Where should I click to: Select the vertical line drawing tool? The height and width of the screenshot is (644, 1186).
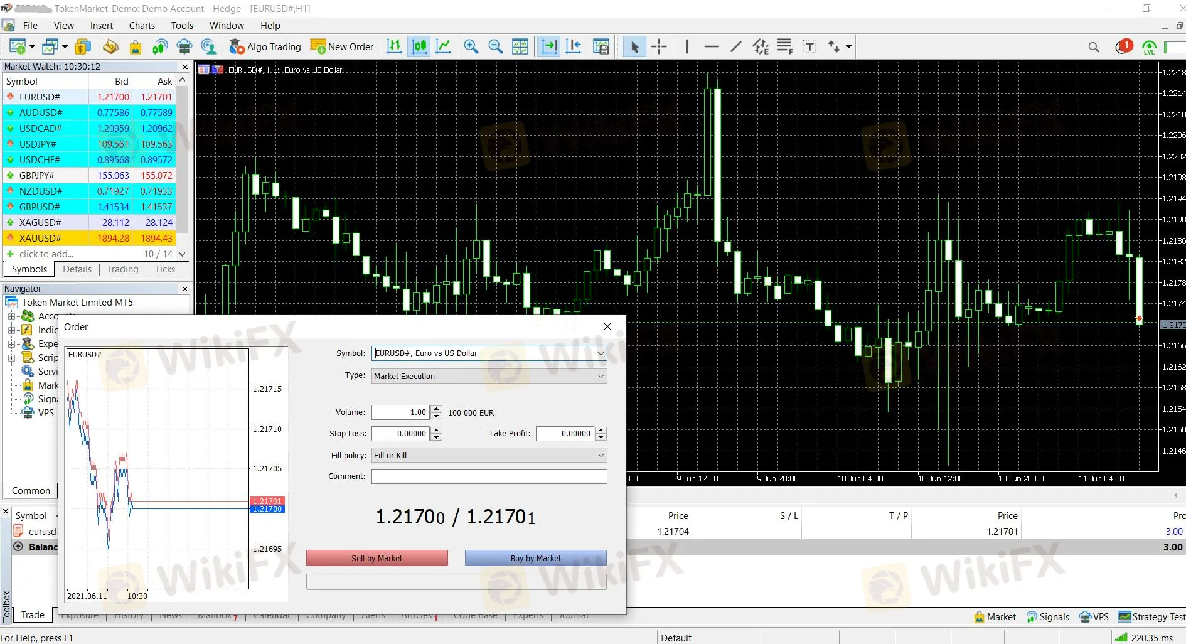point(687,46)
